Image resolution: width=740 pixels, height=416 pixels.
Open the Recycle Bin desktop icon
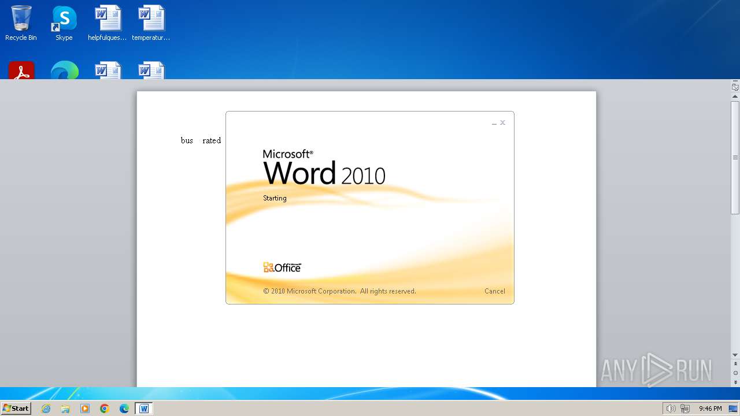(21, 23)
